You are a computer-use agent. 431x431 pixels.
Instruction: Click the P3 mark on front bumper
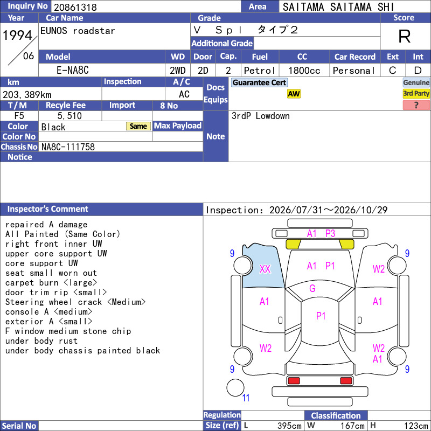(x=330, y=234)
